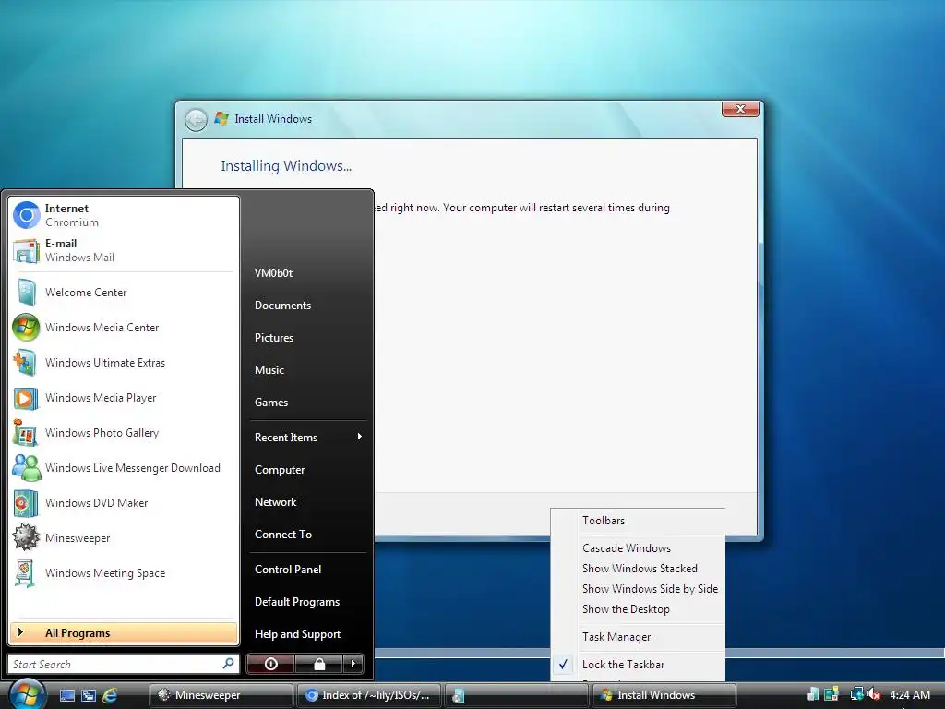The width and height of the screenshot is (945, 709).
Task: Open Games from Start menu
Action: pos(307,403)
